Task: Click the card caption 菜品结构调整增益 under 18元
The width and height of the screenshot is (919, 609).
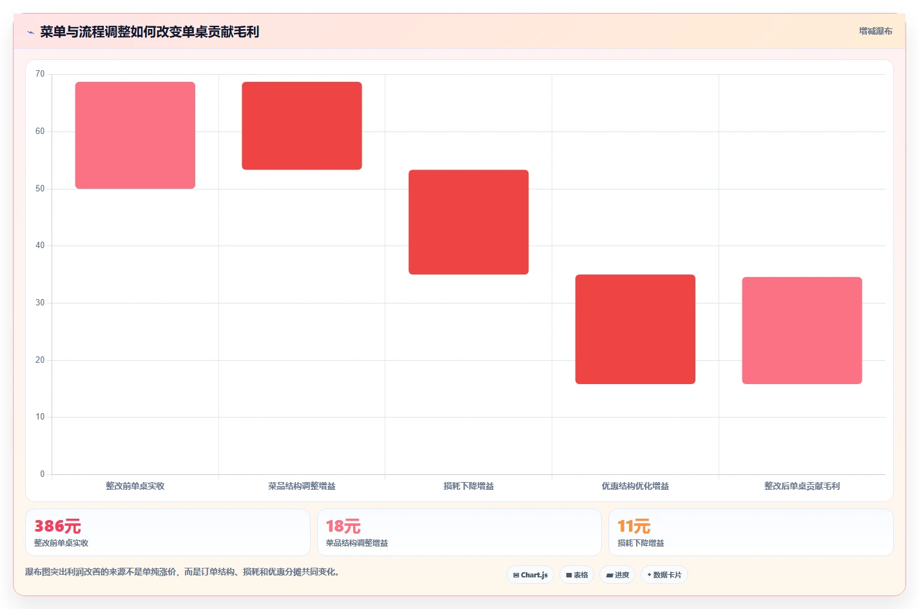Action: [357, 543]
